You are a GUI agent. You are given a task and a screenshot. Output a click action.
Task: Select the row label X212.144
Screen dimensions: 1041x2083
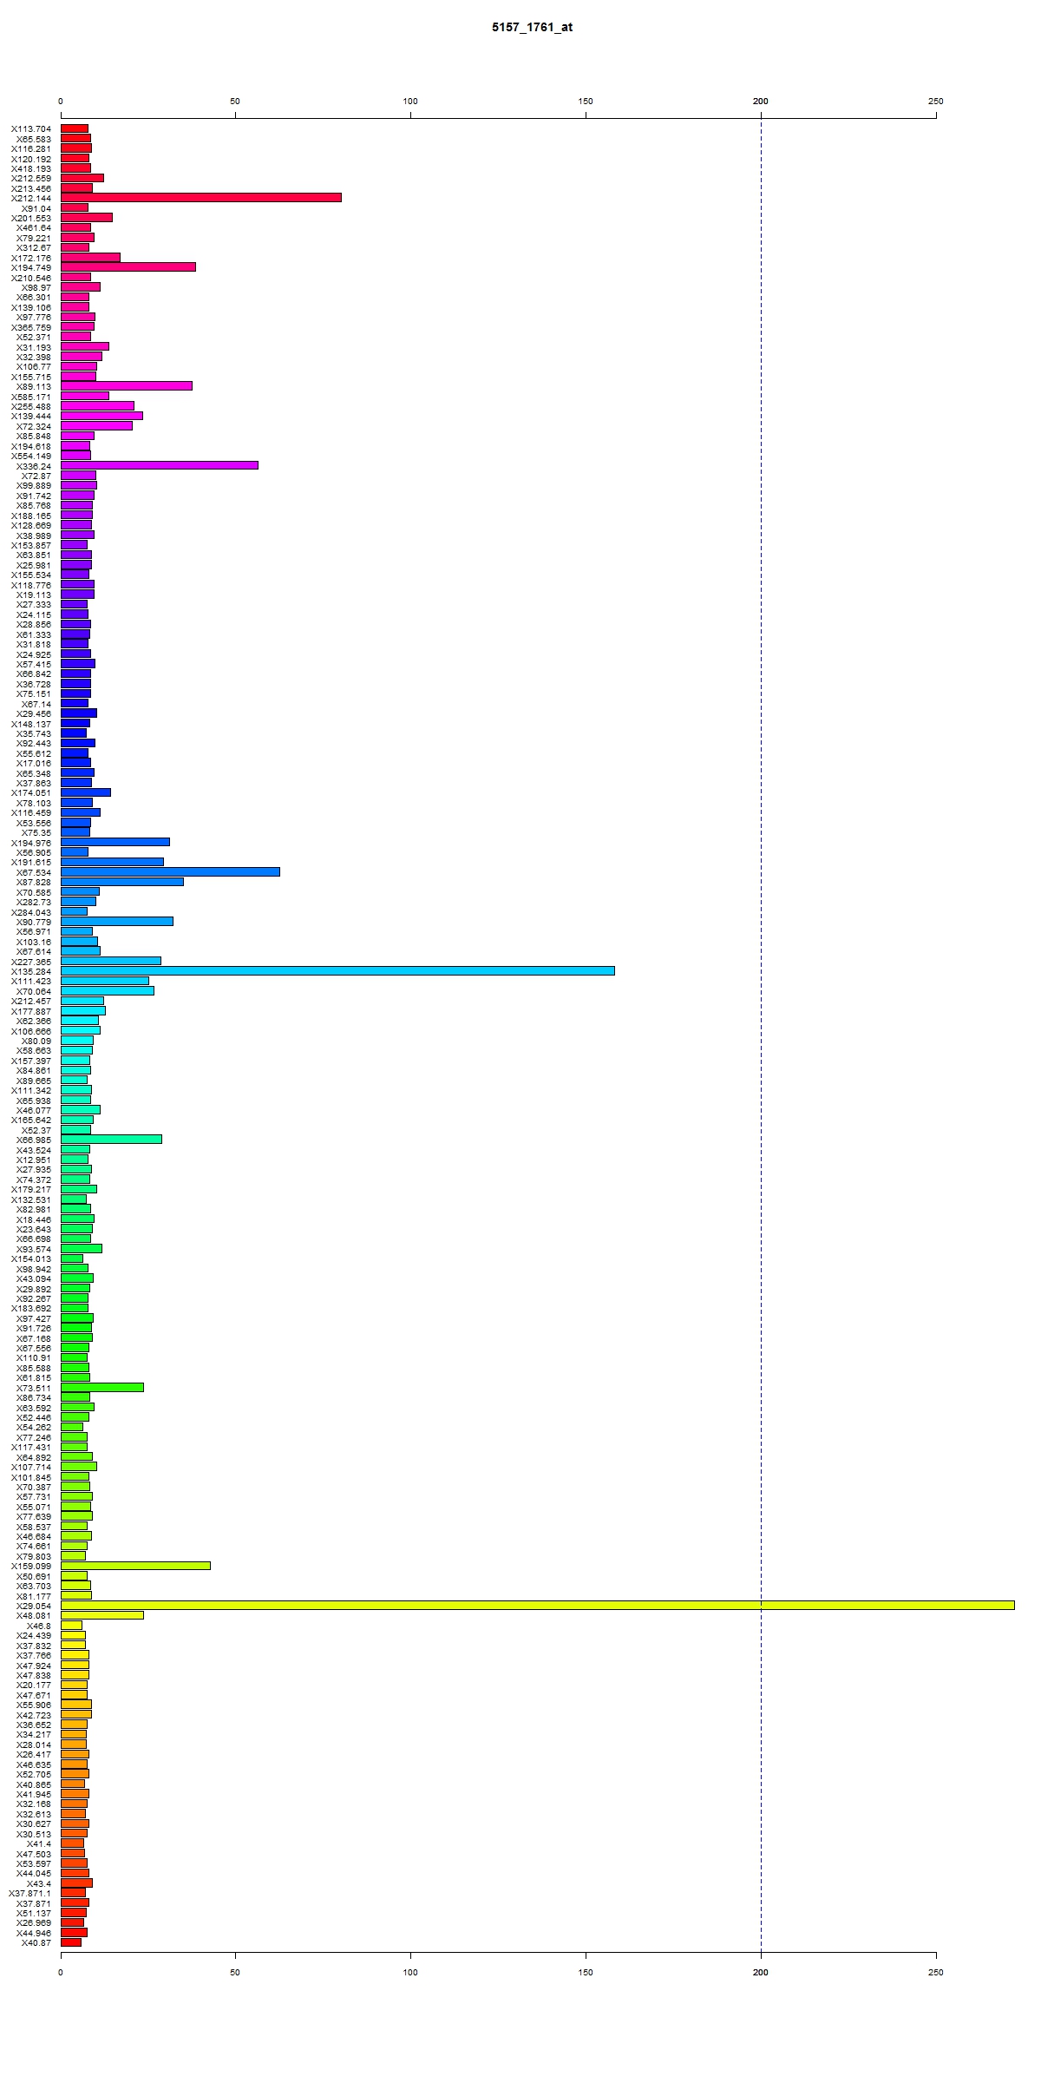point(31,198)
